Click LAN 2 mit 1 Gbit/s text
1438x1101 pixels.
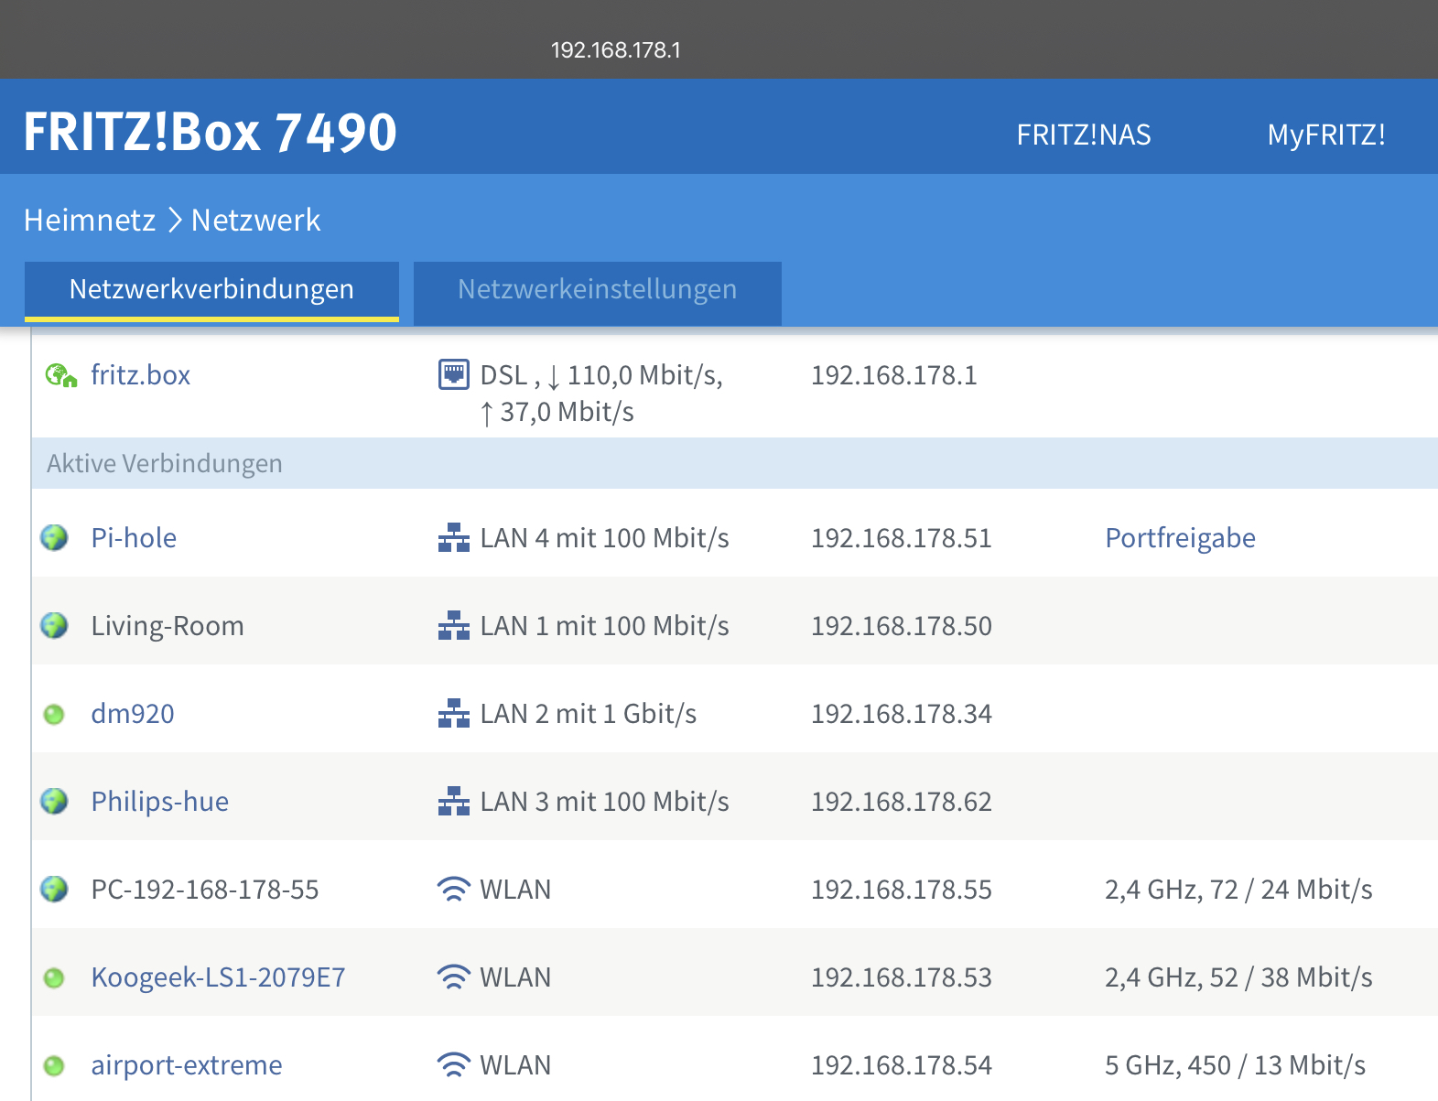pos(589,714)
